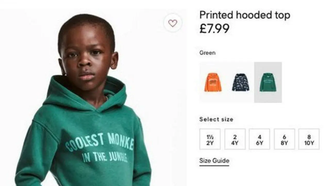The width and height of the screenshot is (330, 186).
Task: Select the 6-8Y size box
Action: coord(284,139)
